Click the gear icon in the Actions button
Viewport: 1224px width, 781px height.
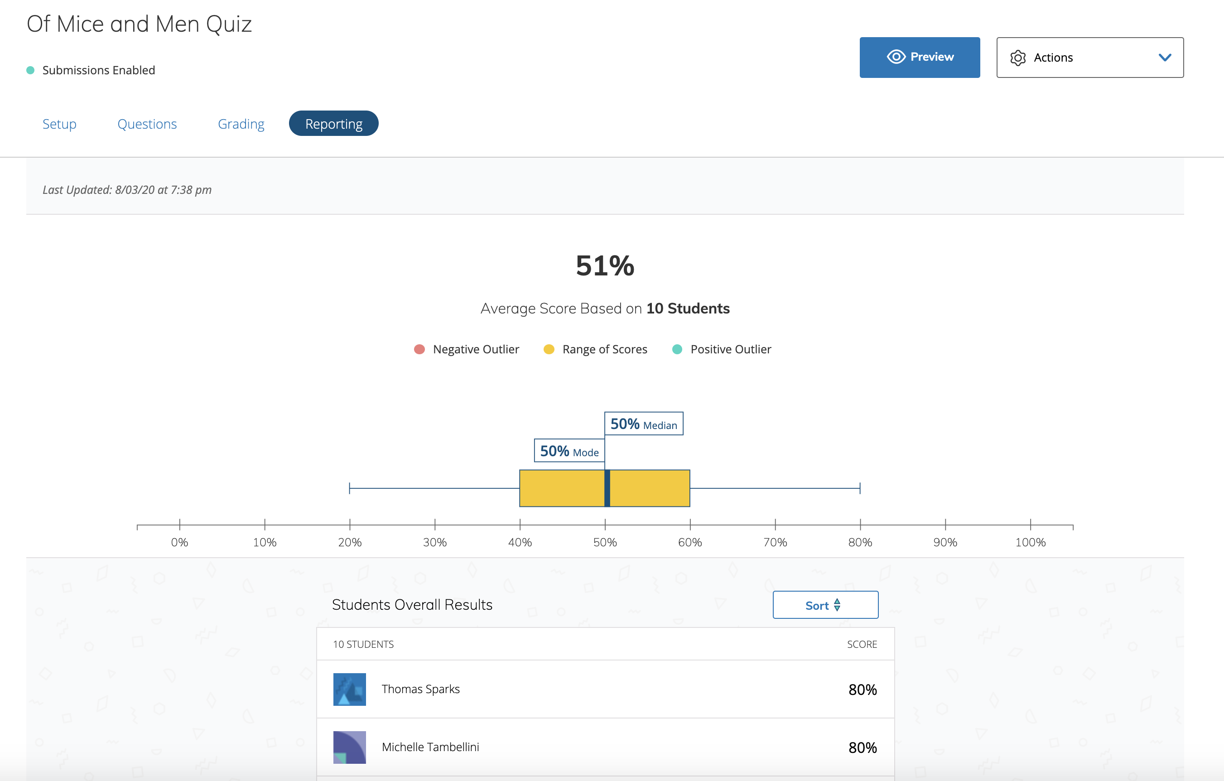click(1019, 57)
